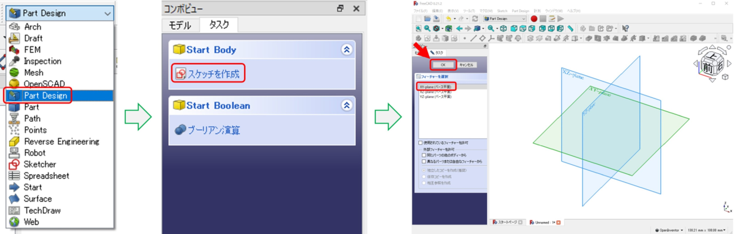Check 同じパーツの他のボディーから option
Viewport: 737px width, 234px height.
[x=424, y=155]
